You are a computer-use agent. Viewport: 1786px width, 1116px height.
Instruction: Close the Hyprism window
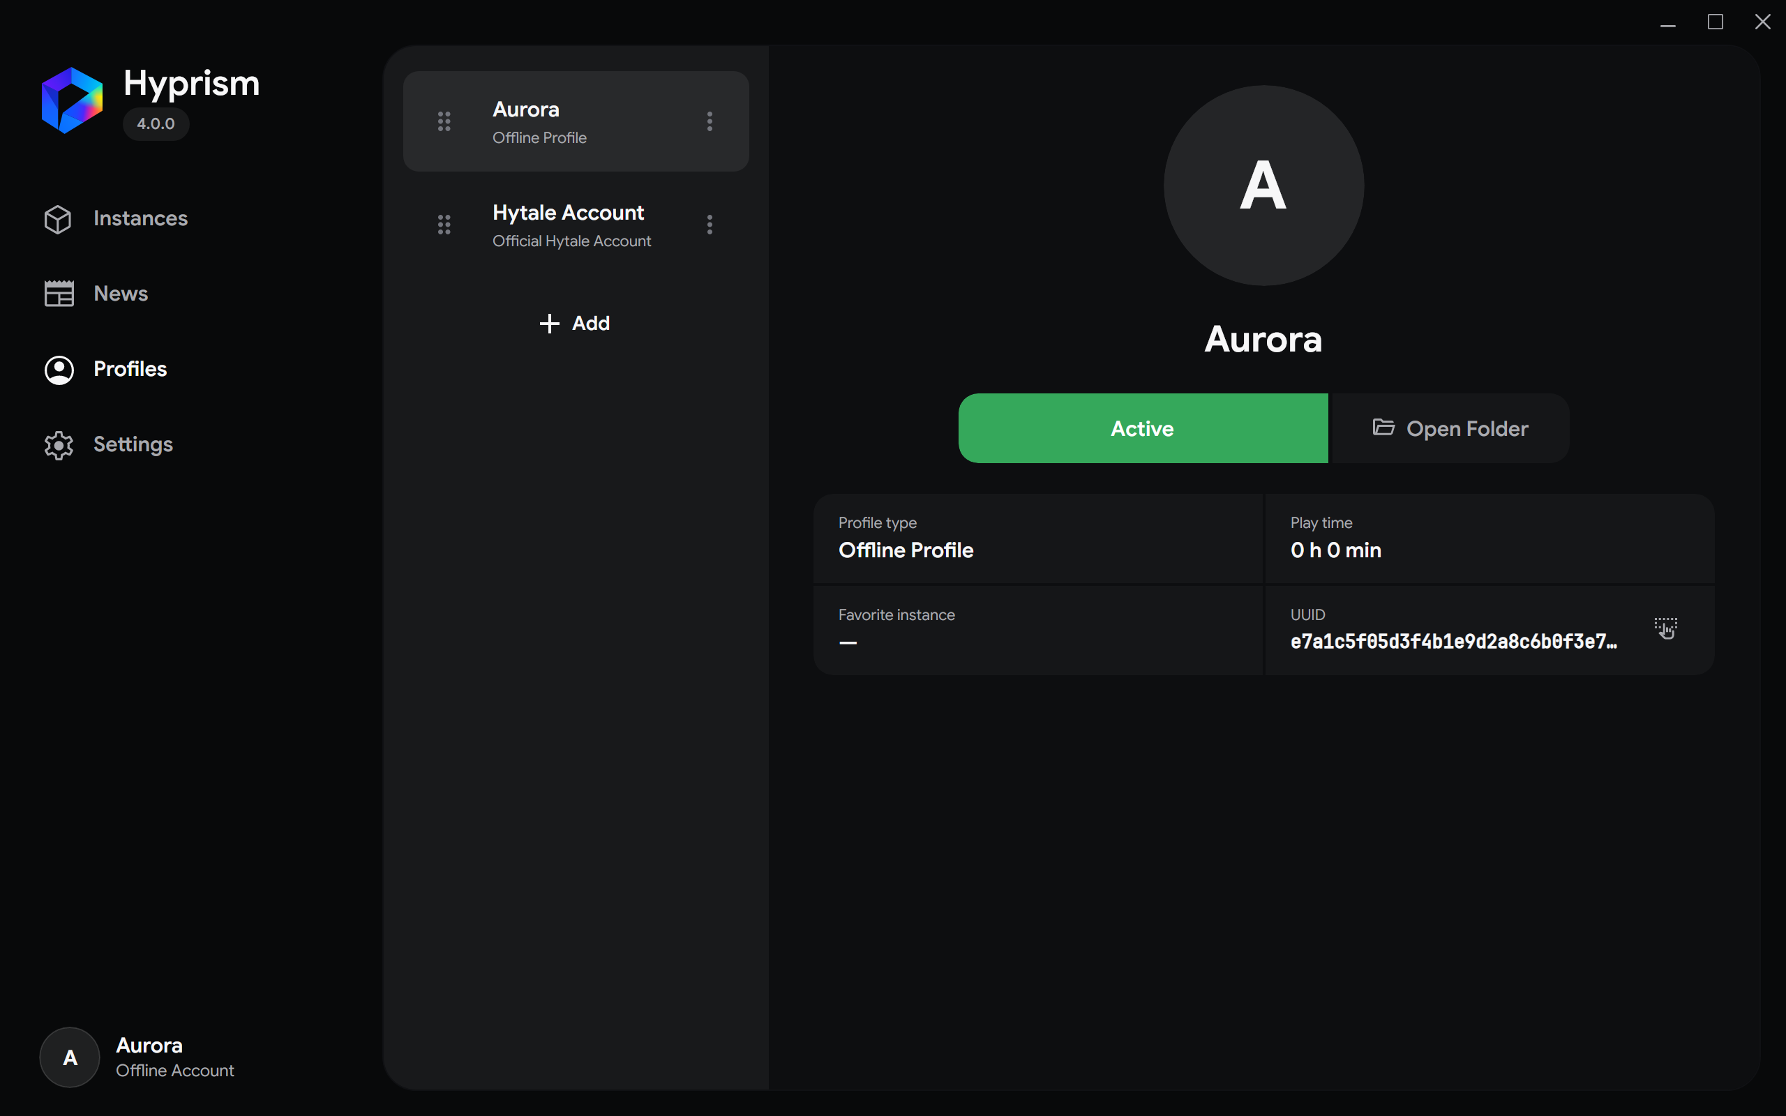(x=1762, y=23)
